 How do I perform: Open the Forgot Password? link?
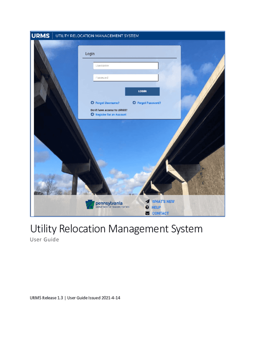pos(149,103)
